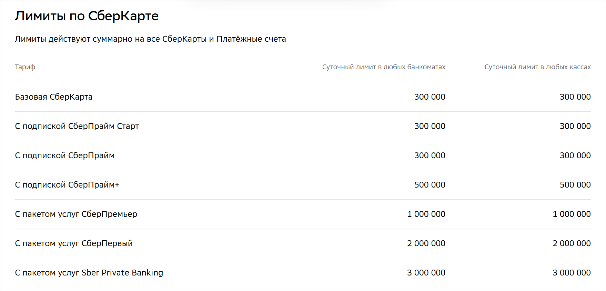Click the cash desk limit for Базовая СберКарта
The image size is (606, 291).
[575, 97]
